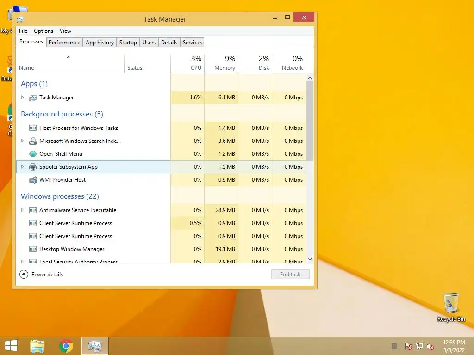Click the Spooler SubSystem App printer icon
The image size is (474, 355).
33,167
